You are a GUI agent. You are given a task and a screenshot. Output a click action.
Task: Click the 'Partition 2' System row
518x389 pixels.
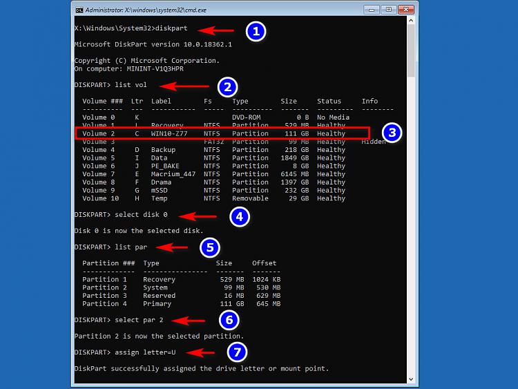click(182, 287)
